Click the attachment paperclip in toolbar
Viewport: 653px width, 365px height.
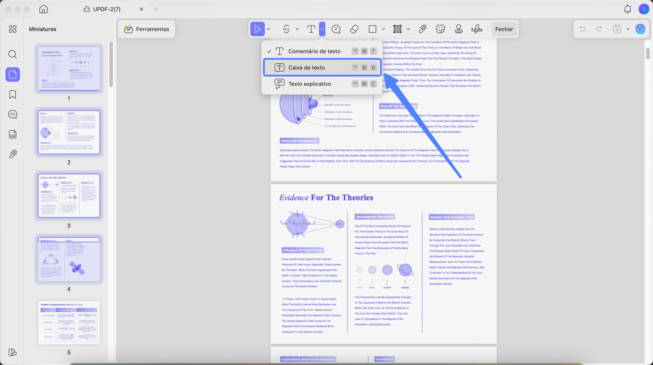(x=423, y=29)
